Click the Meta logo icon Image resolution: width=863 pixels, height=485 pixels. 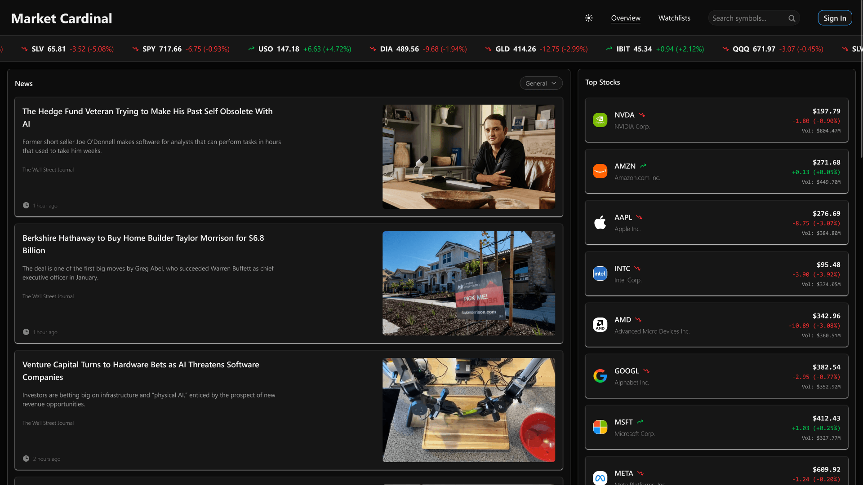coord(600,478)
